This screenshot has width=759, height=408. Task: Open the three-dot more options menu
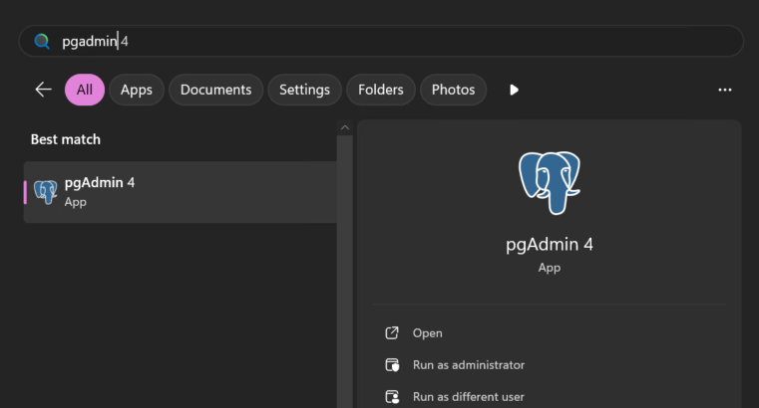(725, 90)
